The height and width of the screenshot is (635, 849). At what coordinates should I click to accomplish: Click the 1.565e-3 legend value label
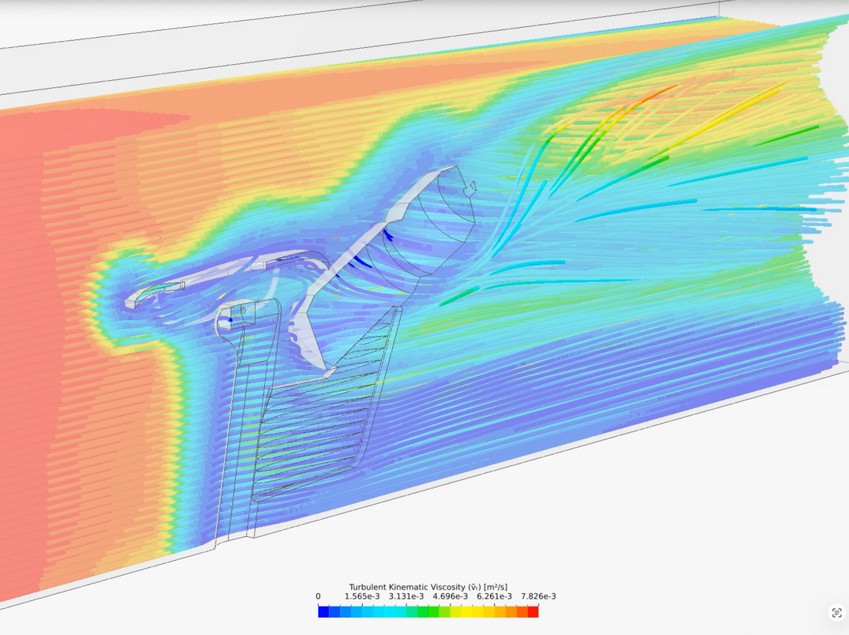tap(363, 596)
